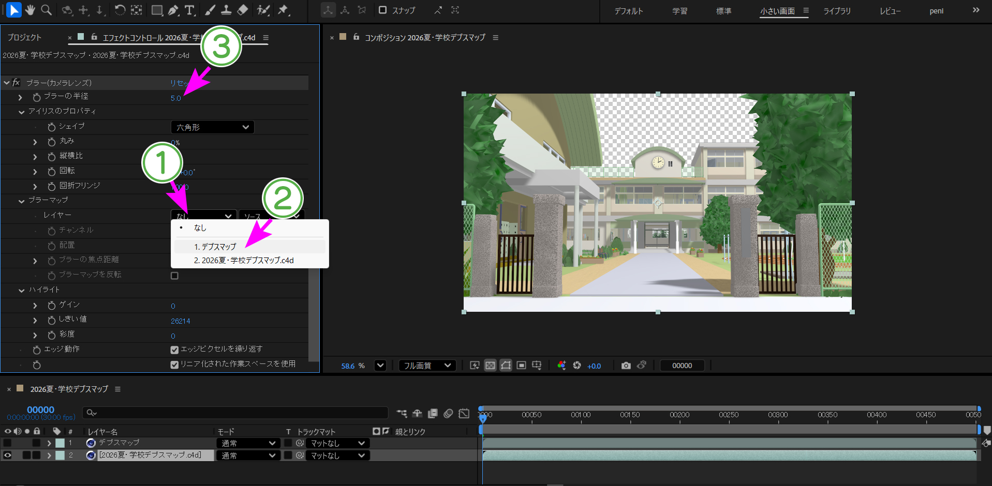Pick the Pen tool
Viewport: 992px width, 486px height.
click(173, 10)
